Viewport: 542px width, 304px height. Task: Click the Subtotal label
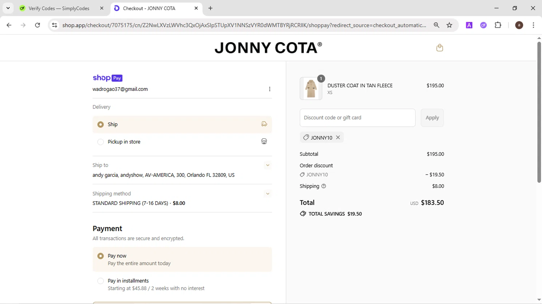[x=309, y=154]
